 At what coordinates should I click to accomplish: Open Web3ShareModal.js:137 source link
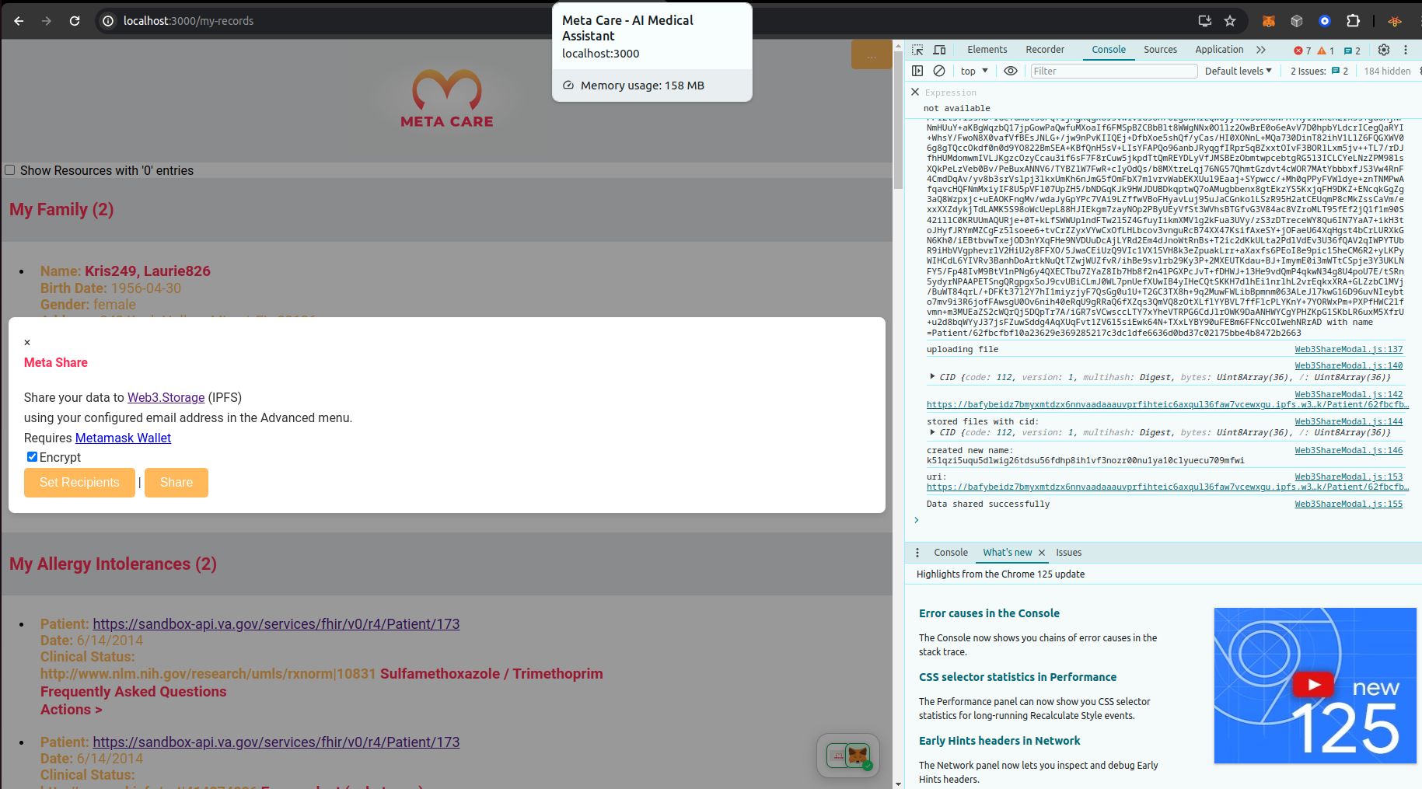1348,350
